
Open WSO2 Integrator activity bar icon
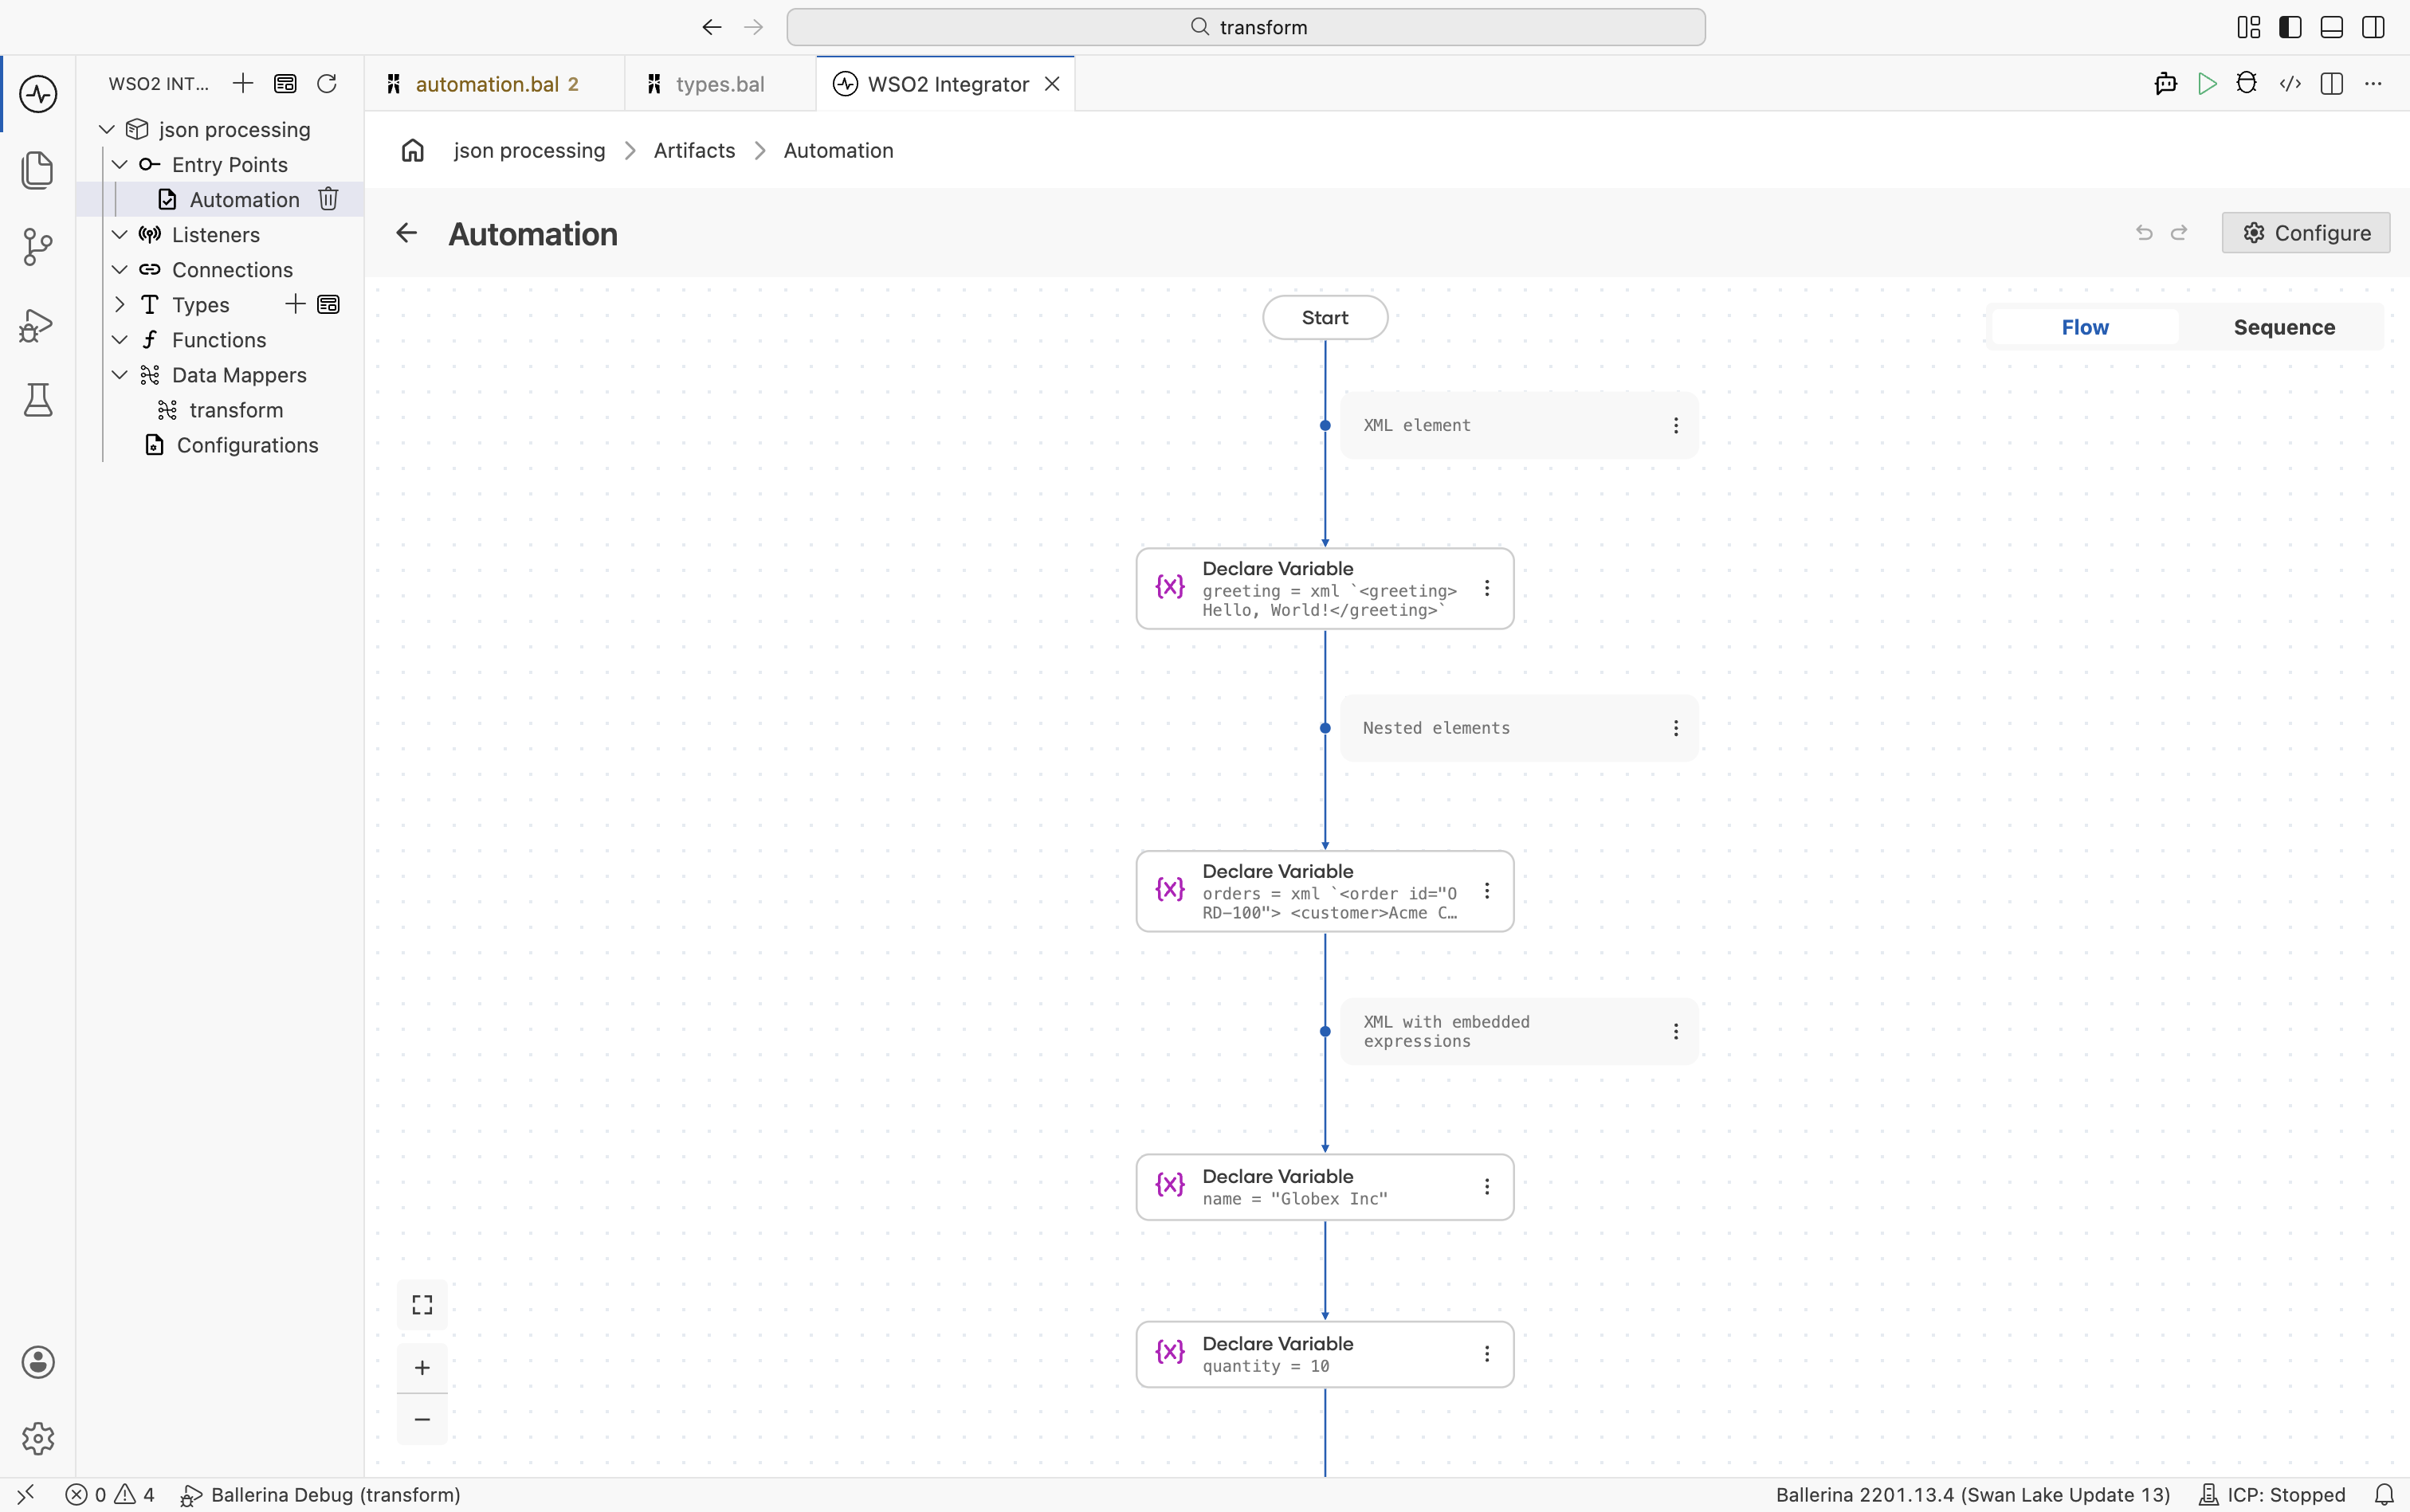(38, 94)
